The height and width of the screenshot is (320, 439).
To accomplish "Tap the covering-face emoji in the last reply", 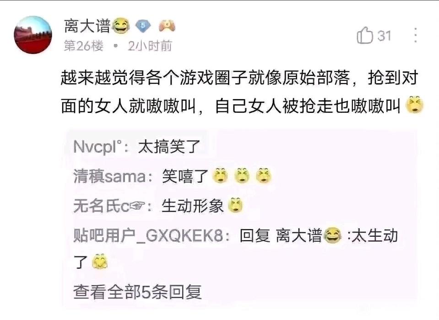I will tap(100, 261).
